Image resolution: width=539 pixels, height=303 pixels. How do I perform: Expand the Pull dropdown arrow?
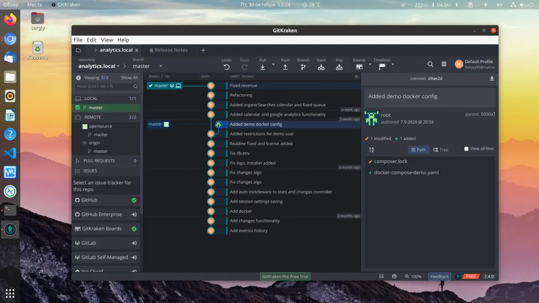(x=273, y=65)
